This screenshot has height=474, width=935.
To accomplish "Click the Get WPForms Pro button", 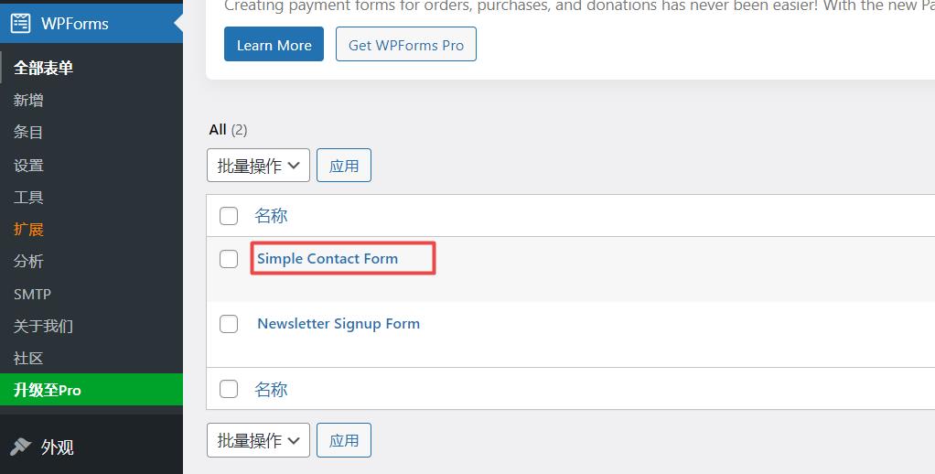I will pyautogui.click(x=406, y=44).
